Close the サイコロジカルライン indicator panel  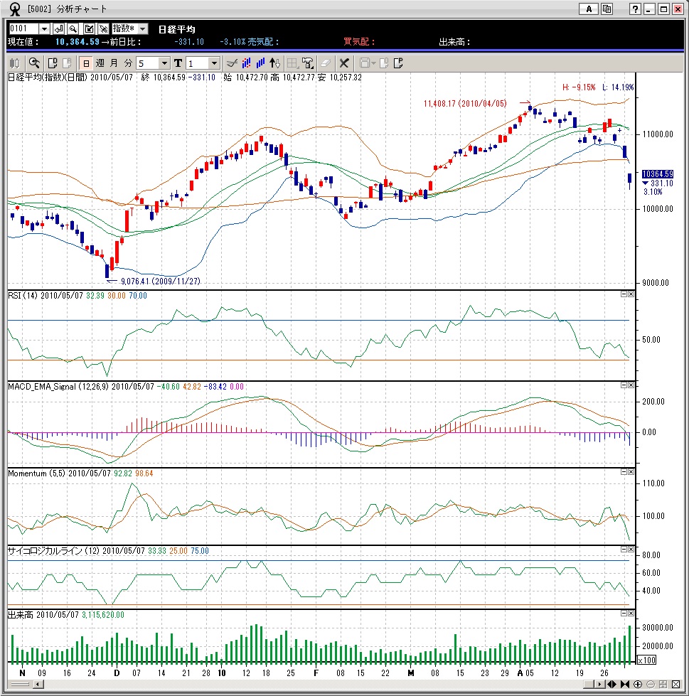631,549
